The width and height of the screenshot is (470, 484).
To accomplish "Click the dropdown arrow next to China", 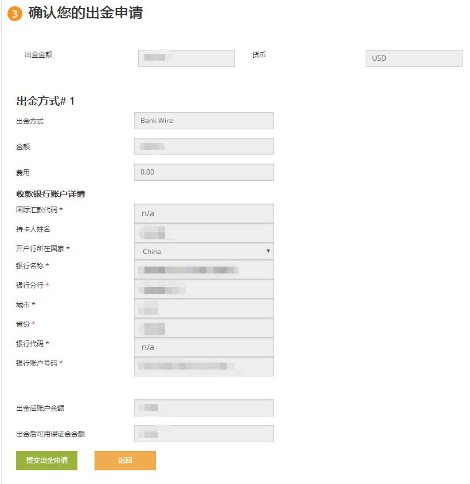I will pyautogui.click(x=268, y=251).
